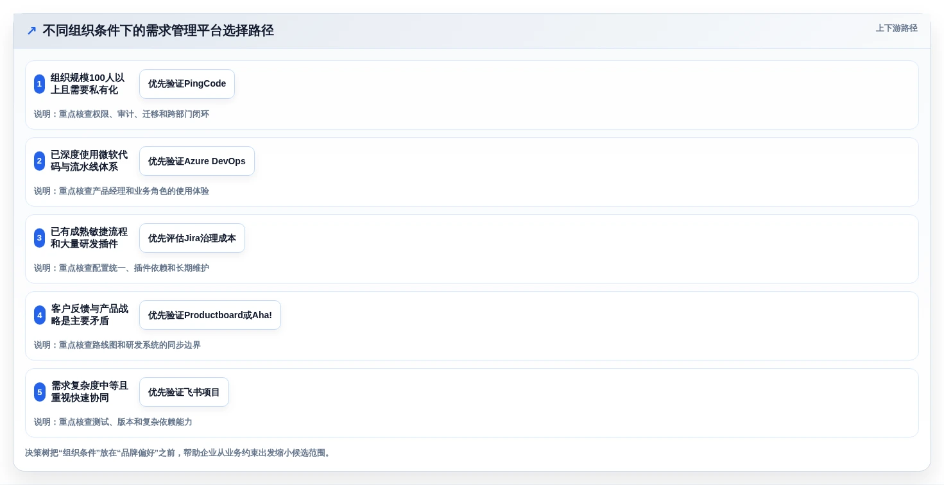Click the 上下游路径 label in header
The image size is (944, 485).
pyautogui.click(x=897, y=28)
